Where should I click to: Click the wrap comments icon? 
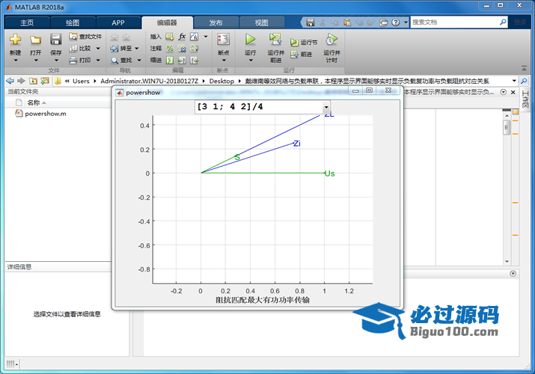coord(194,49)
